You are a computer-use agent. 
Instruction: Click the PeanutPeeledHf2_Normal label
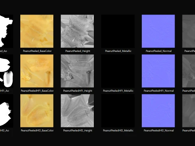158,131
